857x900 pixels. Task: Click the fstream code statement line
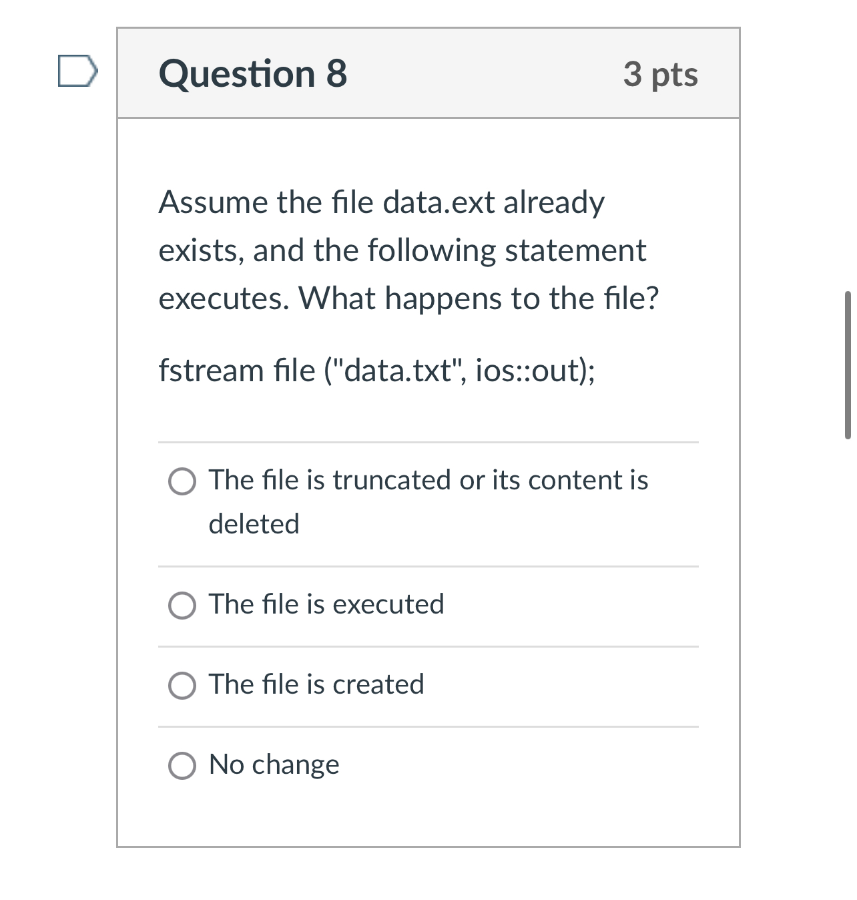[x=378, y=371]
